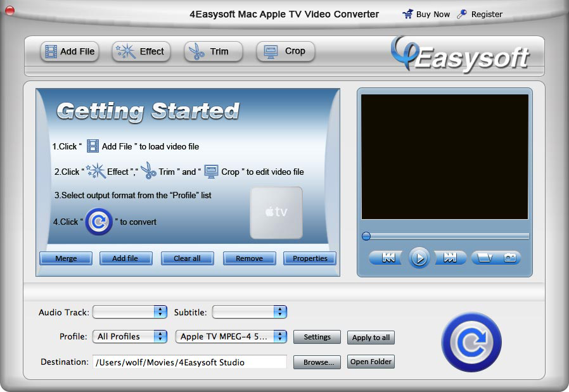Click the monitor Crop icon in step 2
This screenshot has height=392, width=569.
[211, 171]
